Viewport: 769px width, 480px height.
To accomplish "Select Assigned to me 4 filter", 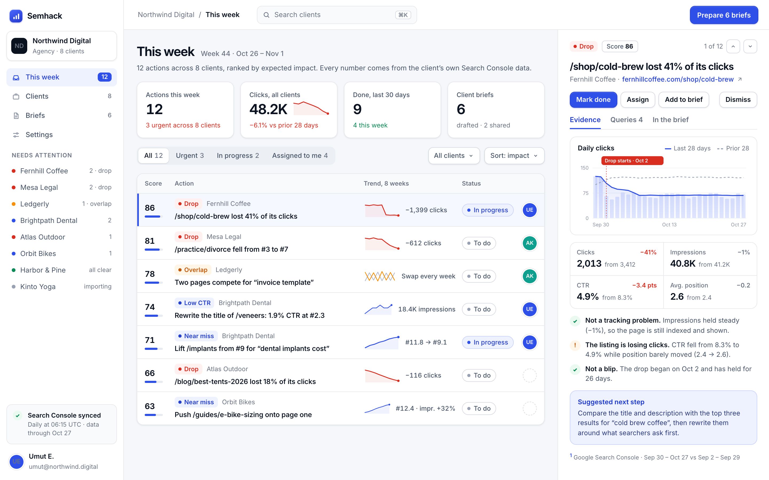I will coord(300,155).
